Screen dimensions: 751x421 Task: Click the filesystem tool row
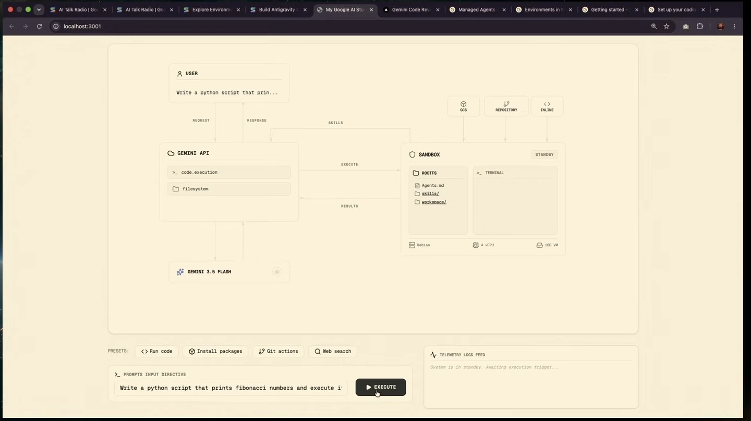229,189
